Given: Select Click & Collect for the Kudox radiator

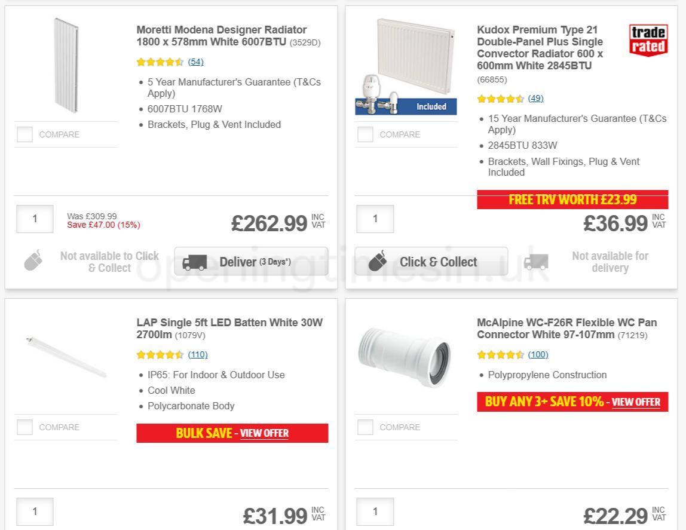Looking at the screenshot, I should tap(430, 261).
